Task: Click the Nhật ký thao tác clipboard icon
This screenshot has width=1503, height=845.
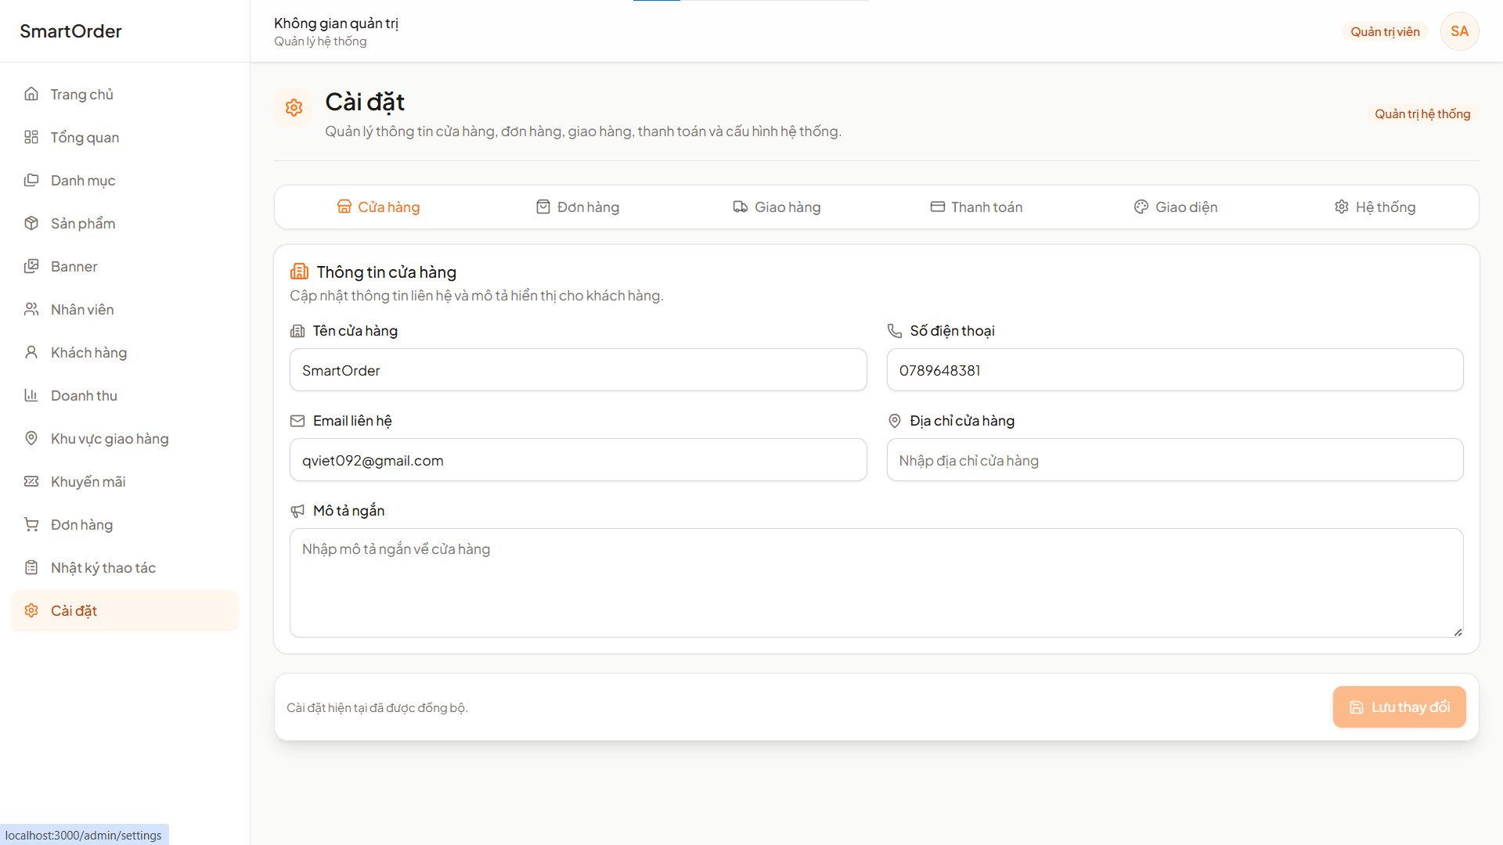Action: tap(31, 567)
